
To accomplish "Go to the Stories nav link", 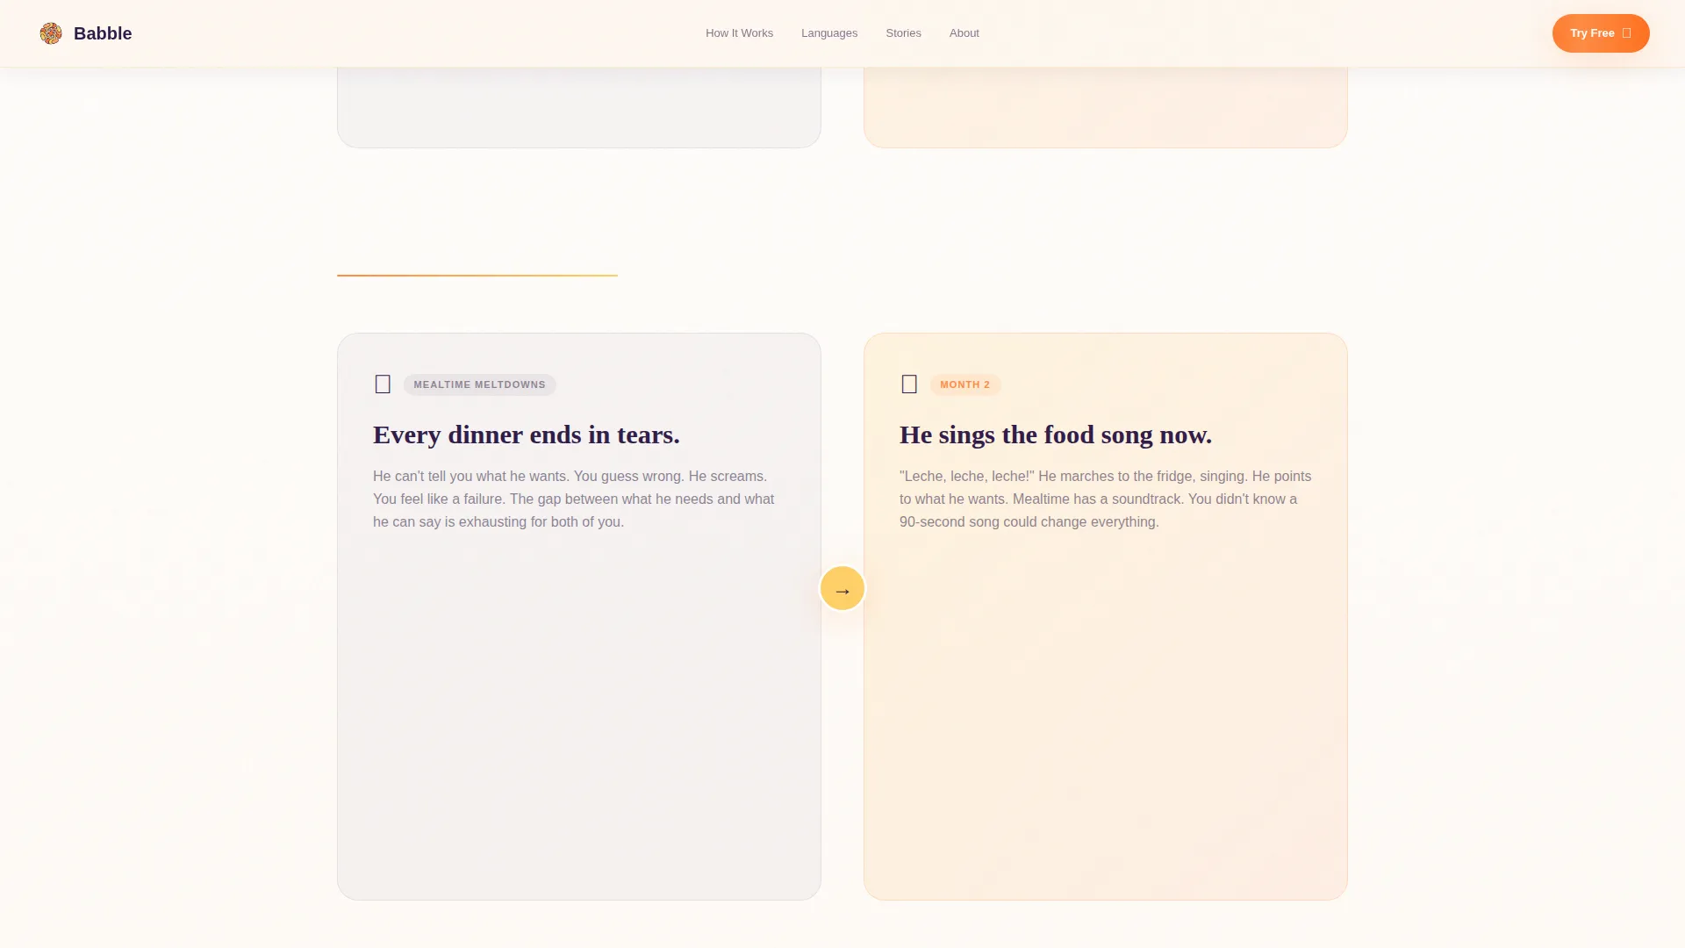I will [x=903, y=33].
